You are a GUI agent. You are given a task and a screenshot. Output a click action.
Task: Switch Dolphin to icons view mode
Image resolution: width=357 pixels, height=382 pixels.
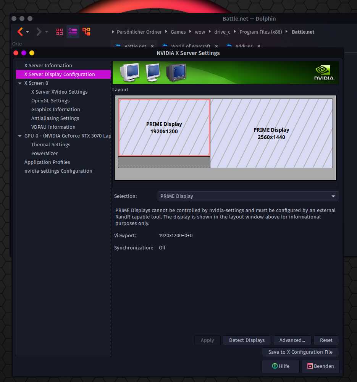click(60, 32)
